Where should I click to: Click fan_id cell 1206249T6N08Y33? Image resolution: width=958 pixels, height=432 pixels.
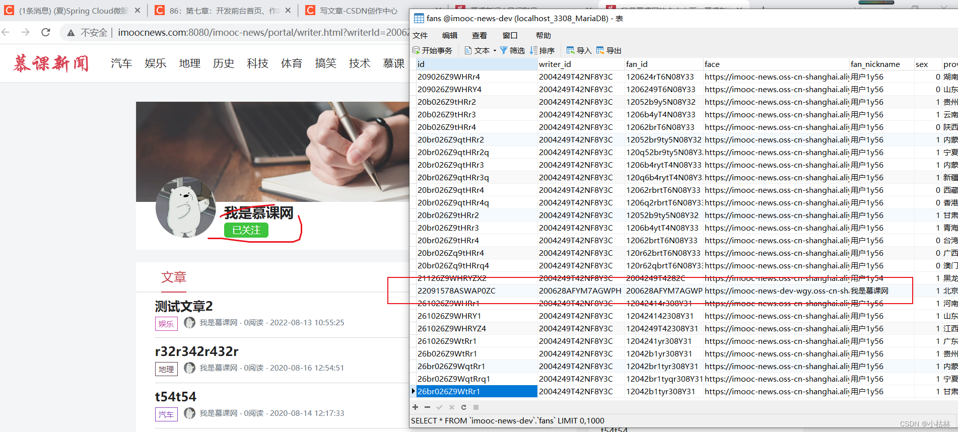click(x=664, y=89)
